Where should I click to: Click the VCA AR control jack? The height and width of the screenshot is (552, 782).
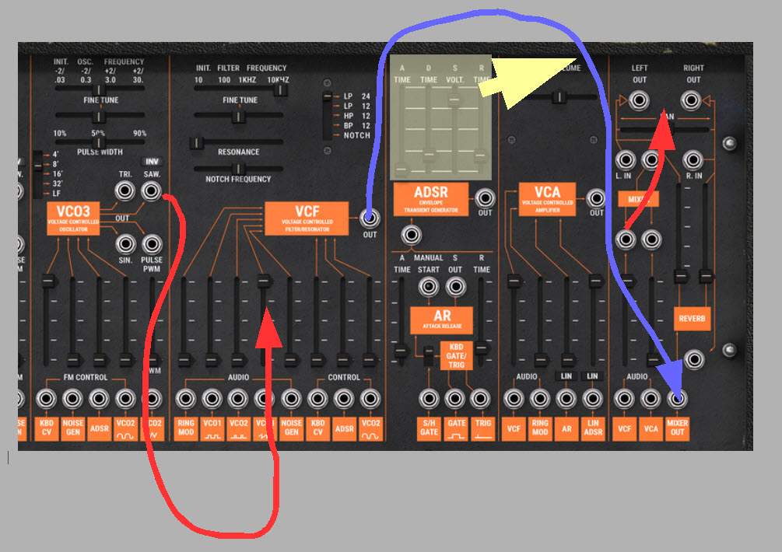[566, 399]
